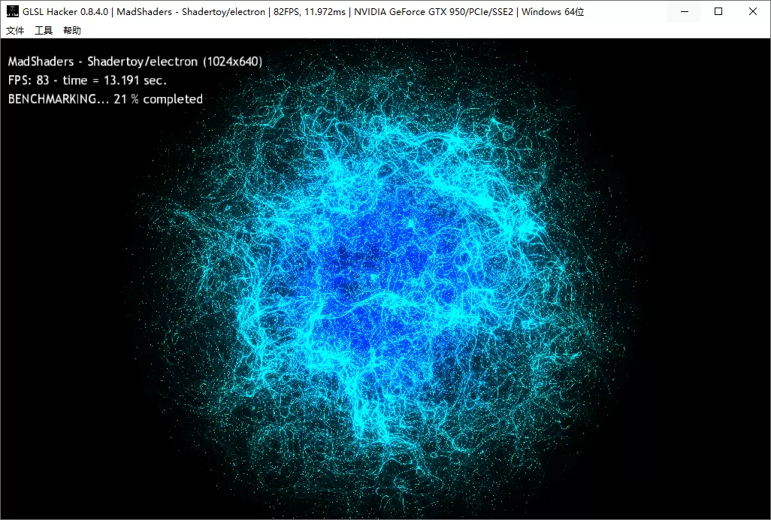Minimize the GLSL Hacker window
The width and height of the screenshot is (771, 520).
[683, 11]
